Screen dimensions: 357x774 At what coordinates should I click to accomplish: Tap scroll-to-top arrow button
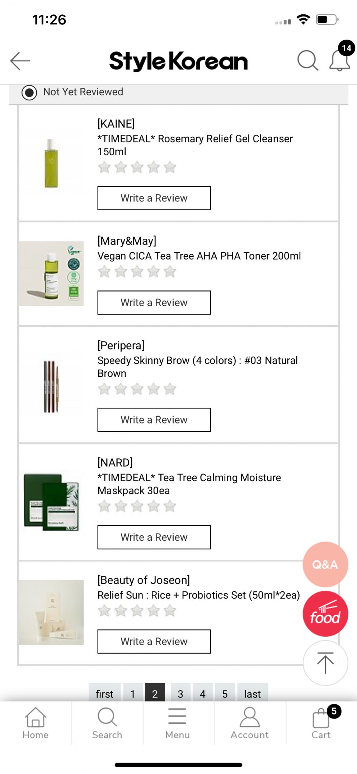(325, 663)
